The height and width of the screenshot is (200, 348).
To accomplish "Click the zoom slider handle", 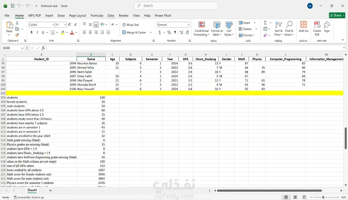I will [x=323, y=197].
